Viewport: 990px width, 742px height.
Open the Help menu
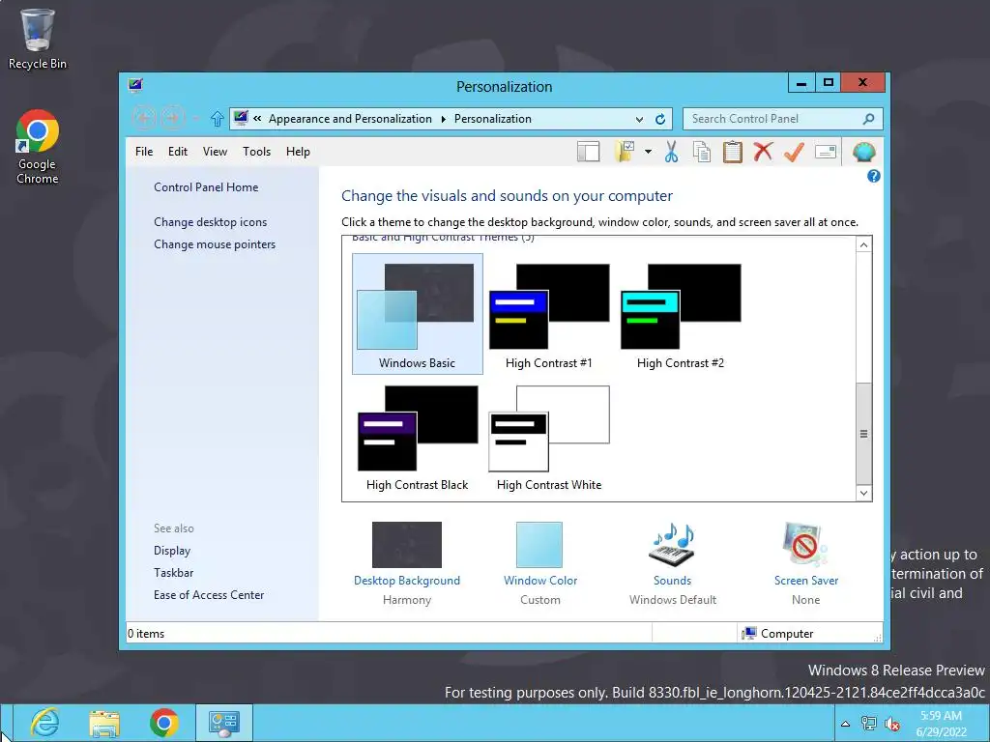click(x=298, y=152)
